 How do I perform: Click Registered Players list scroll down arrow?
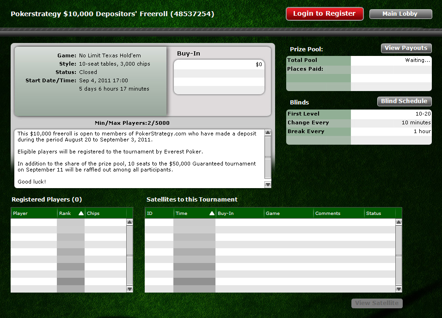pos(129,289)
